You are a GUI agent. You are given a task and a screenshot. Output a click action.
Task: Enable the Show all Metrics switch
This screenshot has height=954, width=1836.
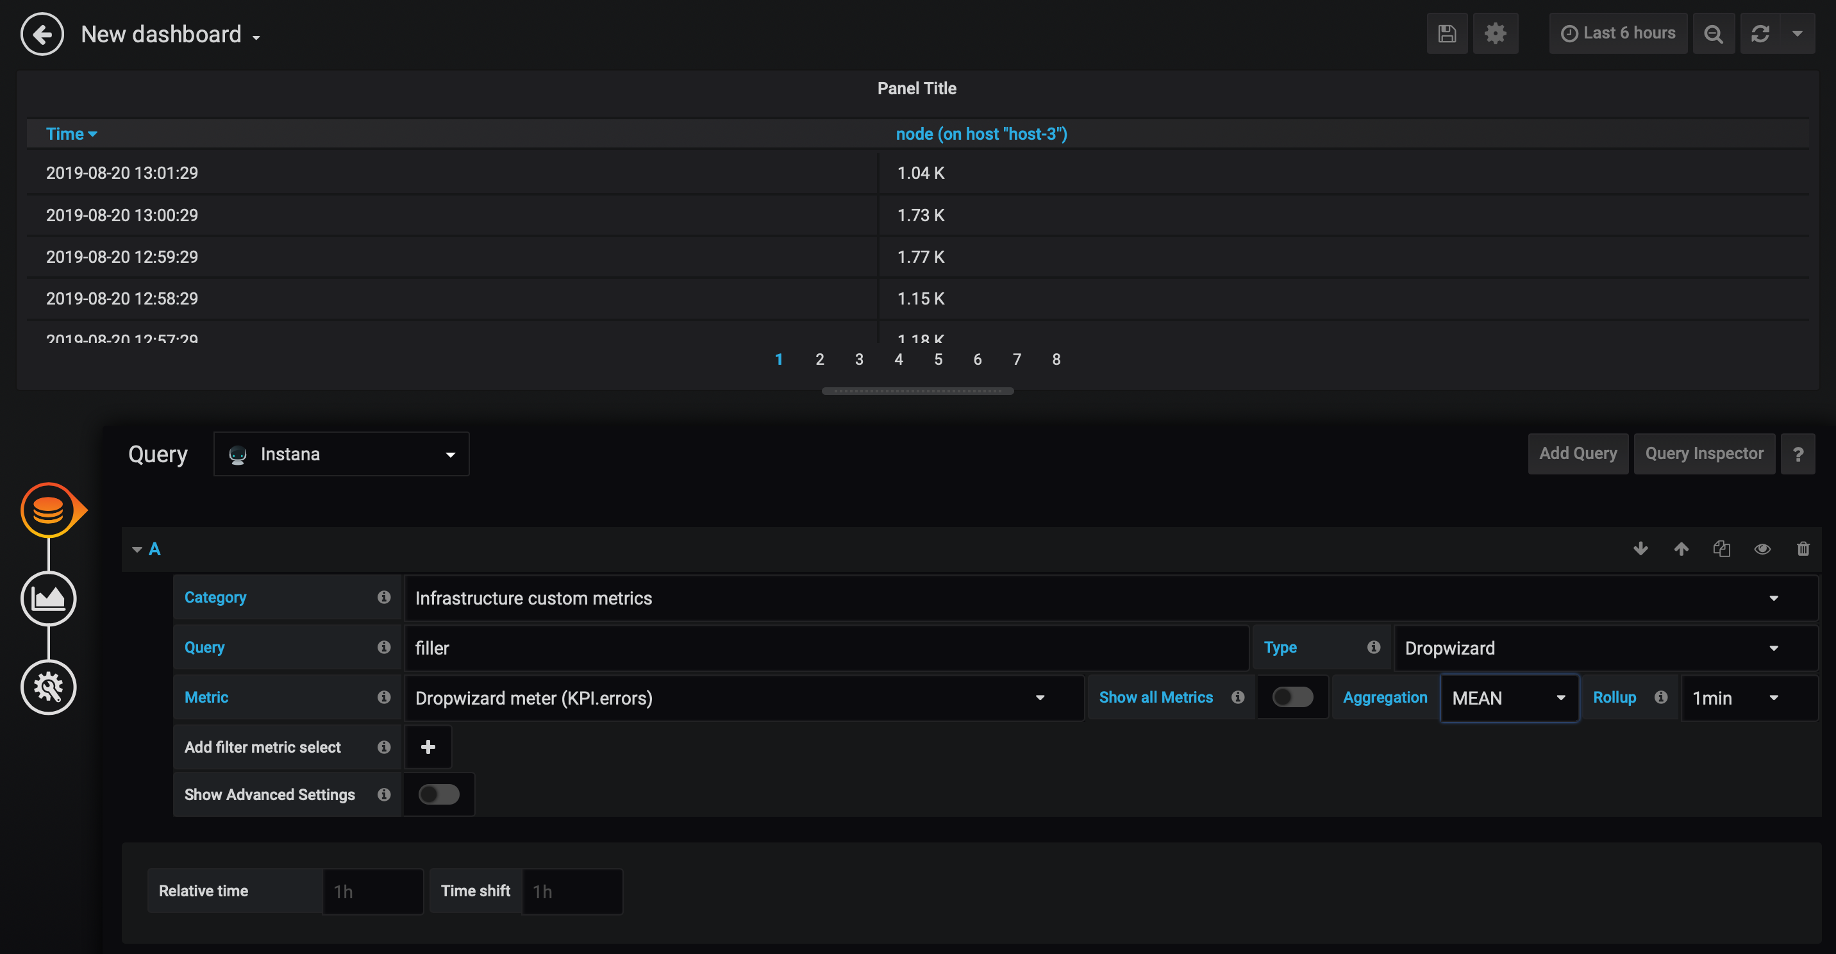pyautogui.click(x=1292, y=697)
